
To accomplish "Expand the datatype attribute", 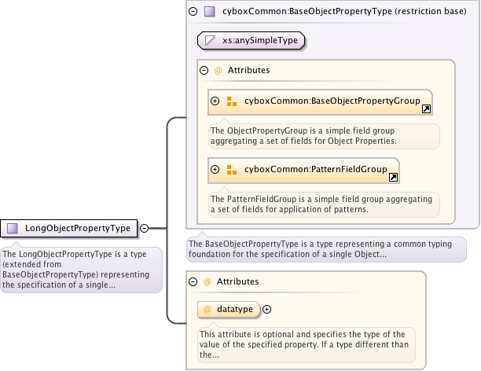I will pyautogui.click(x=267, y=310).
